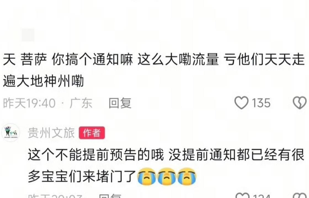The width and height of the screenshot is (309, 198).
Task: Like 贵州文旅's reply using the bottom heart
Action: pos(243,196)
